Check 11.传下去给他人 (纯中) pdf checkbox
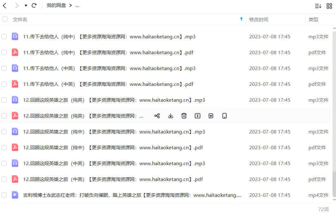336x213 pixels. pyautogui.click(x=4, y=52)
